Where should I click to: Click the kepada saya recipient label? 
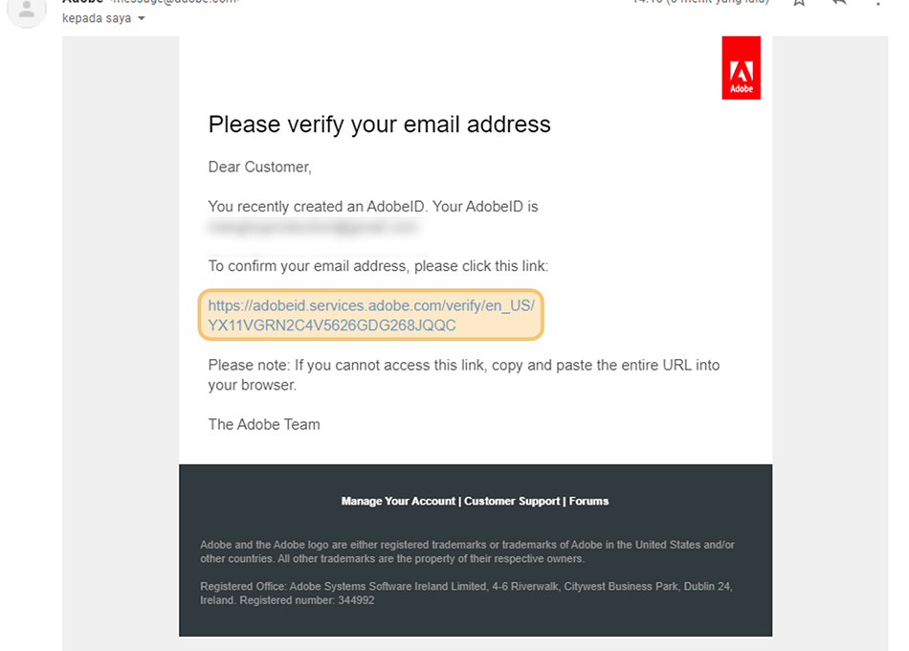tap(97, 18)
